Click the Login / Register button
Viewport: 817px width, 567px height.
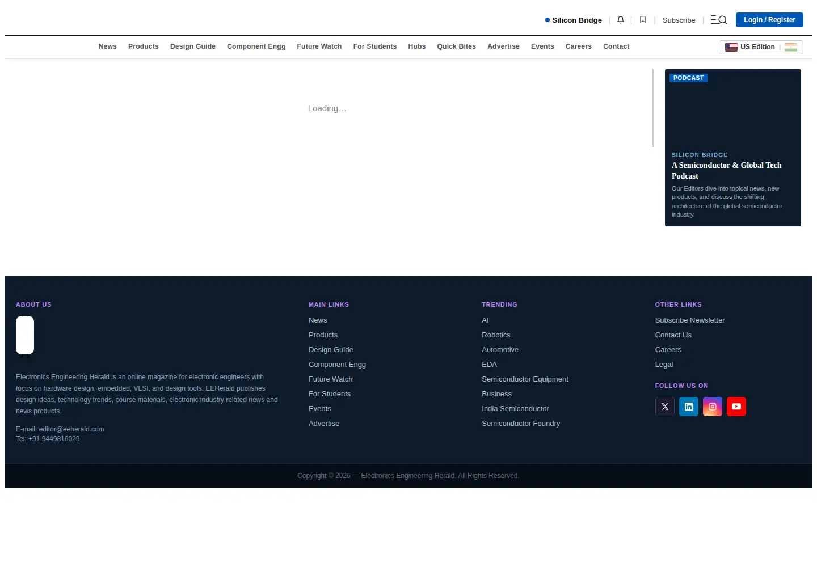(769, 20)
